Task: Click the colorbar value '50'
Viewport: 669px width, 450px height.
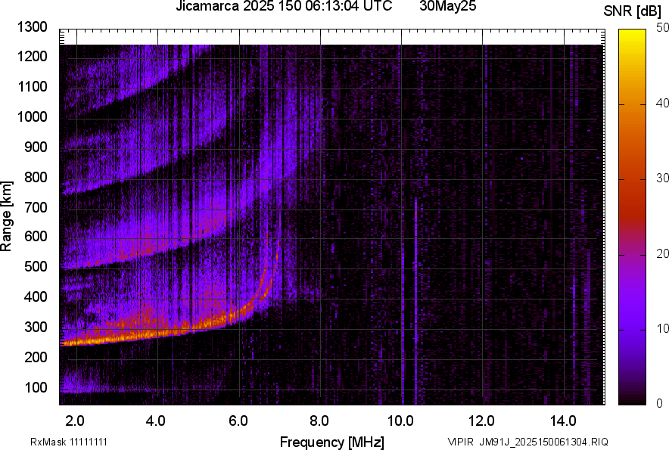Action: click(x=662, y=28)
